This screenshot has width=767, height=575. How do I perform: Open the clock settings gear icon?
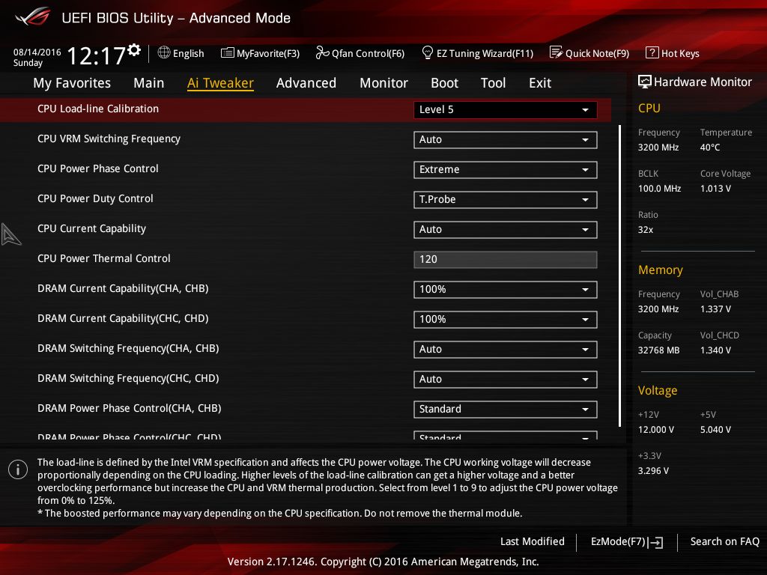tap(133, 50)
